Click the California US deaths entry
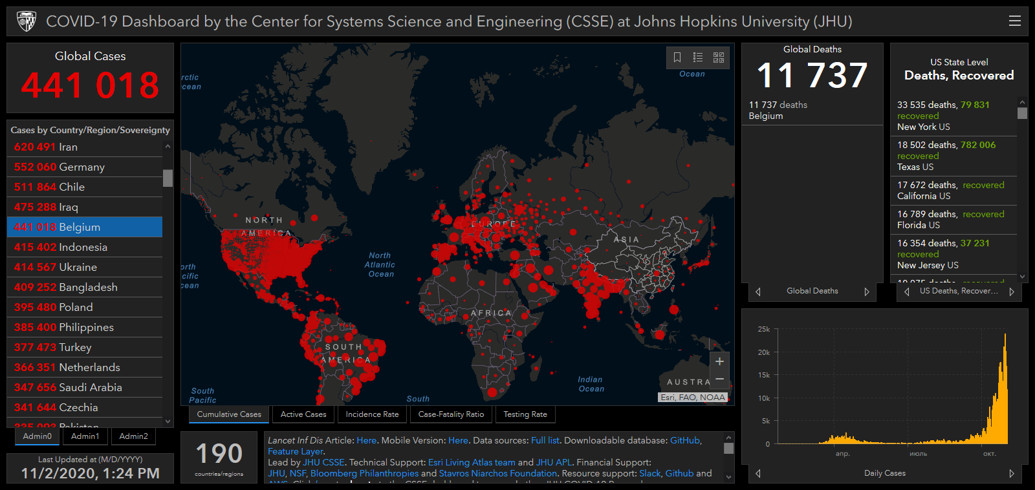 point(954,191)
